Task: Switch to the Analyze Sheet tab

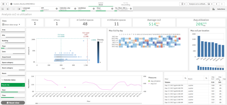Action: (101, 4)
